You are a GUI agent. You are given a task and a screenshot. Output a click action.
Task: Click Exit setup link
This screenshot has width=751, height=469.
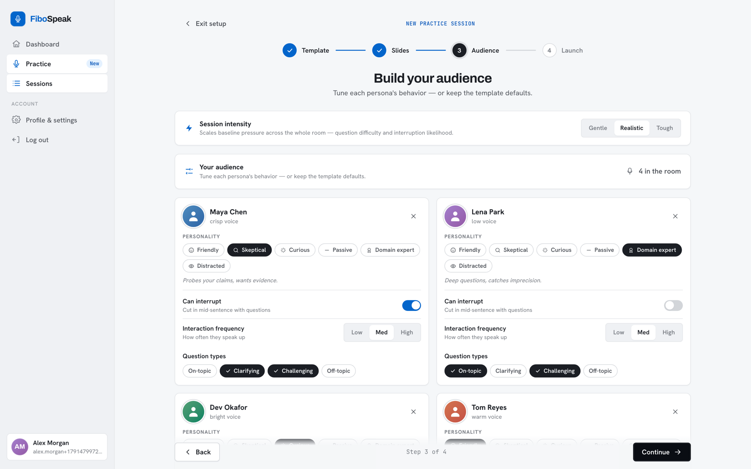(206, 23)
